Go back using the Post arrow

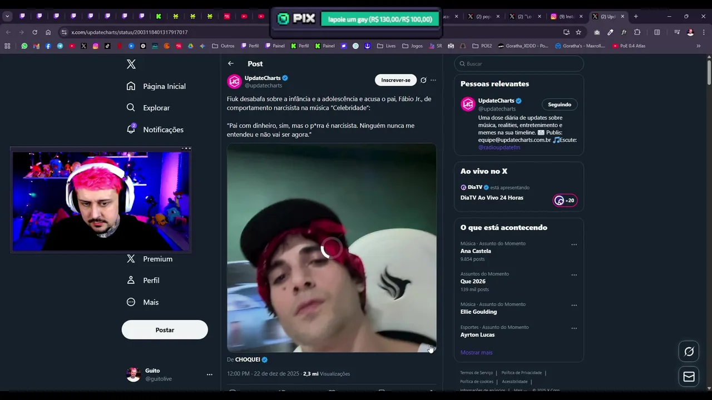[x=231, y=63]
